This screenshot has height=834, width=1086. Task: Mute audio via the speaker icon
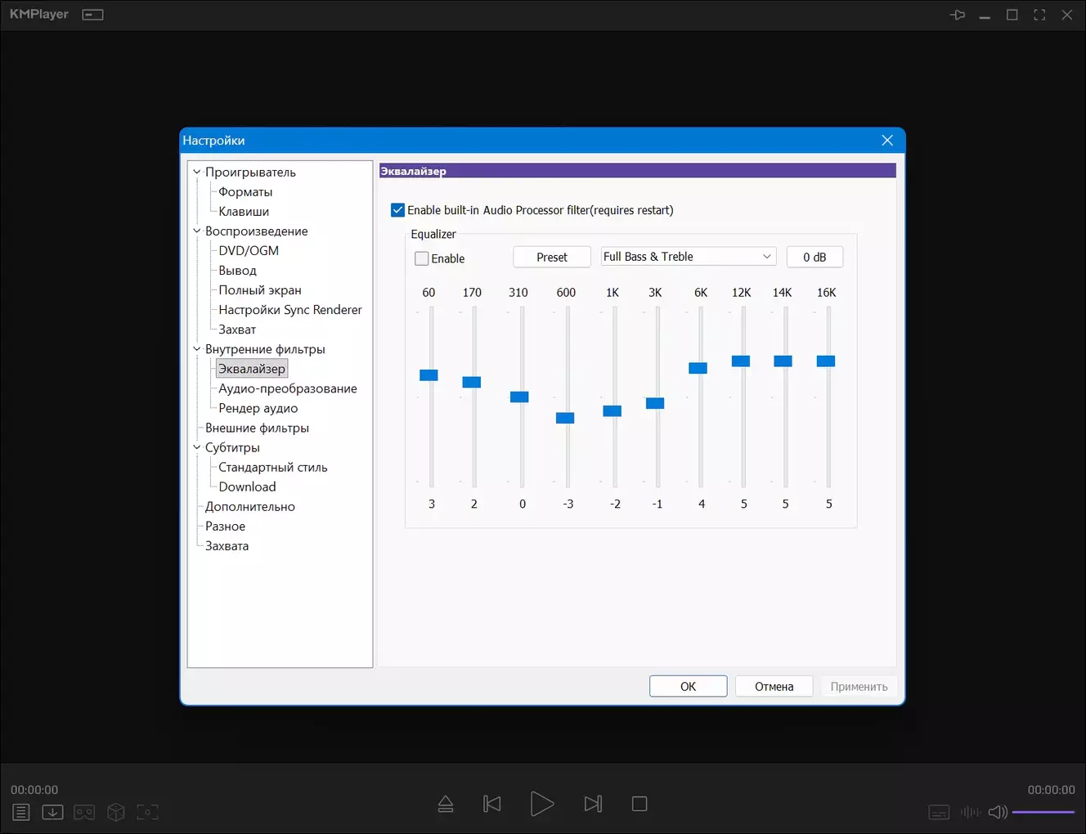998,812
